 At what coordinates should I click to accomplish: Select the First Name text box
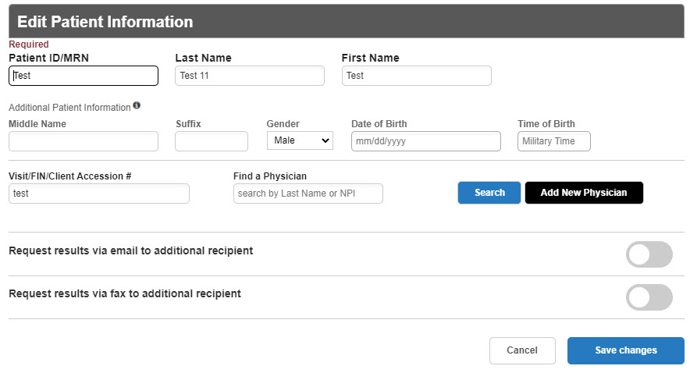coord(416,76)
